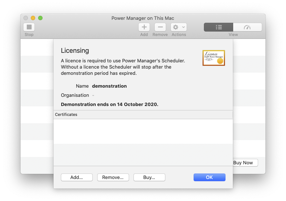The height and width of the screenshot is (201, 286).
Task: Switch to list view in View control
Action: [x=219, y=27]
